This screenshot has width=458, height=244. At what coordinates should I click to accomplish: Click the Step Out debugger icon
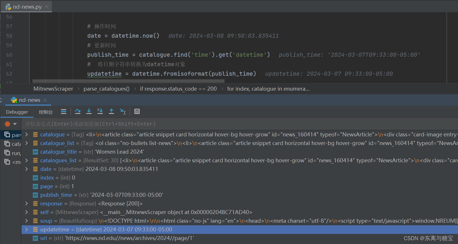(111, 111)
